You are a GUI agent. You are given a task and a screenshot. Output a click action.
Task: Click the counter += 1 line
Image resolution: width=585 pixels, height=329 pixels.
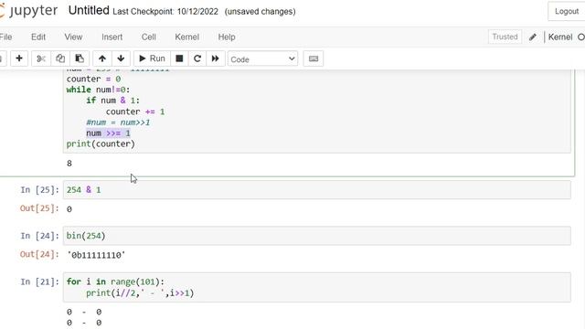[135, 111]
